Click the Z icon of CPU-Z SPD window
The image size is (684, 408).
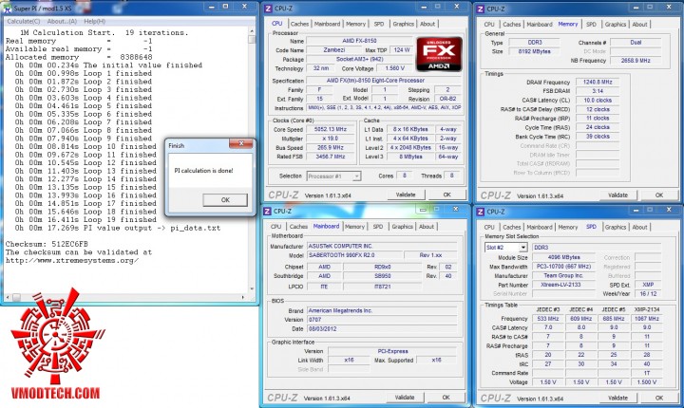pyautogui.click(x=481, y=212)
